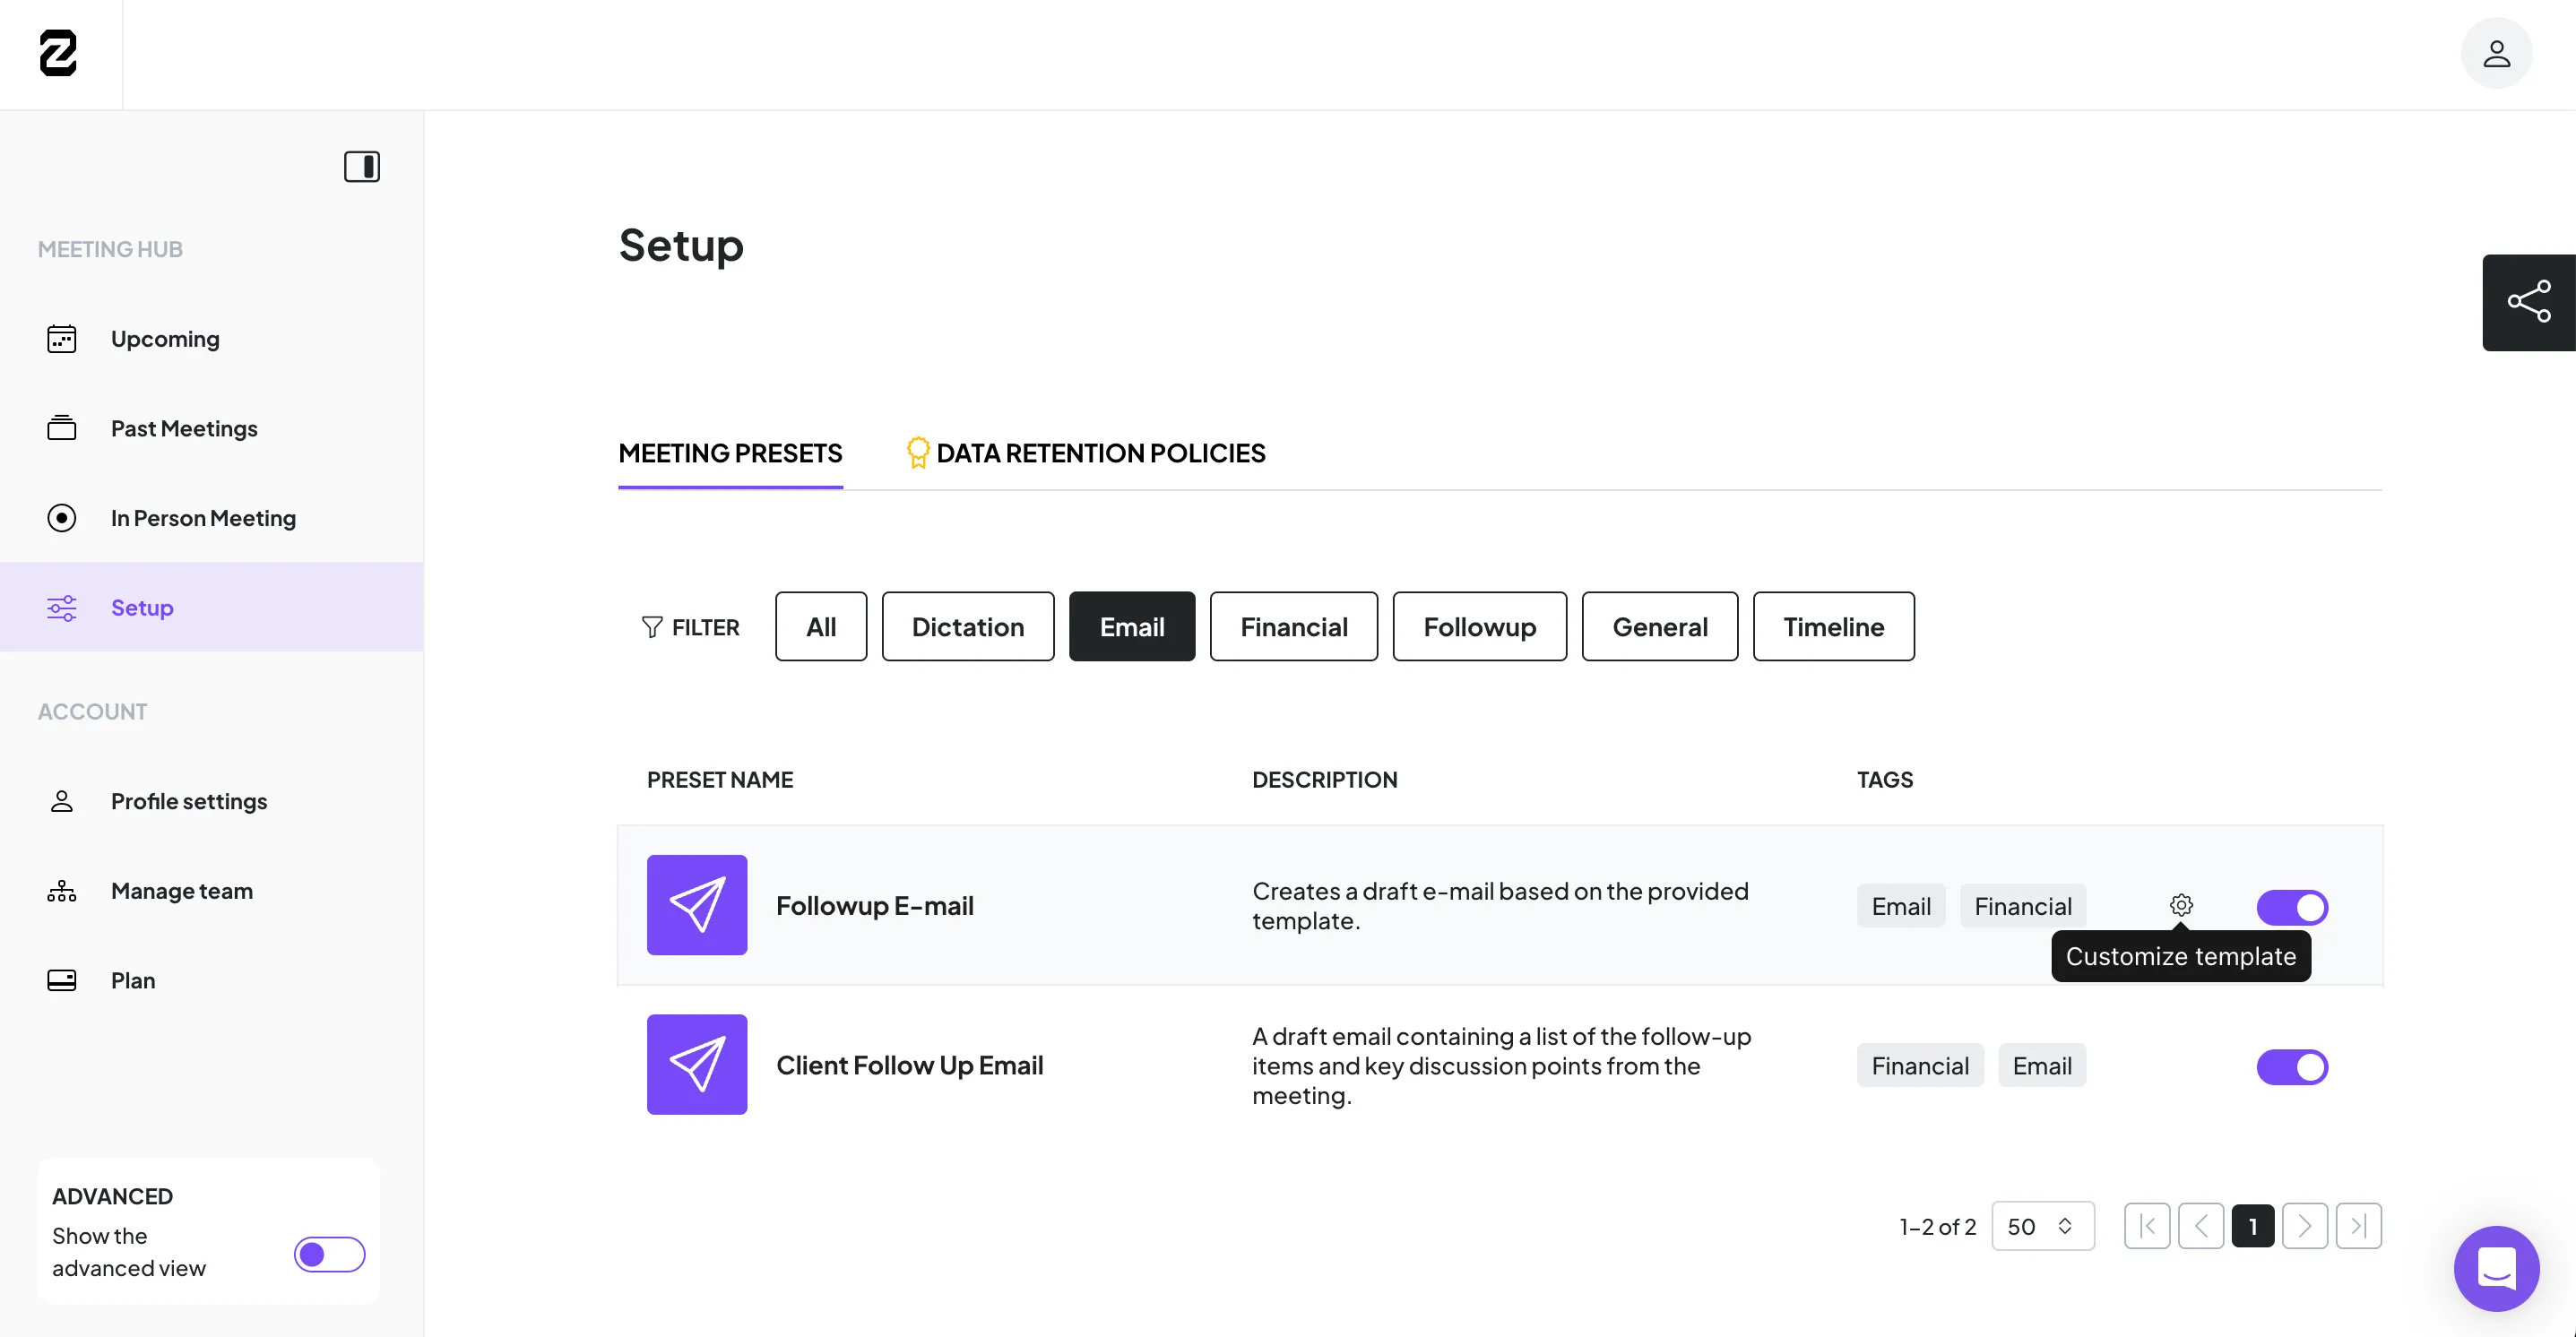Filter presets by All
The height and width of the screenshot is (1337, 2576).
[x=821, y=626]
